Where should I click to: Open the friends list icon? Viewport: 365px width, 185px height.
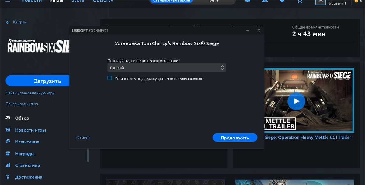point(265,2)
